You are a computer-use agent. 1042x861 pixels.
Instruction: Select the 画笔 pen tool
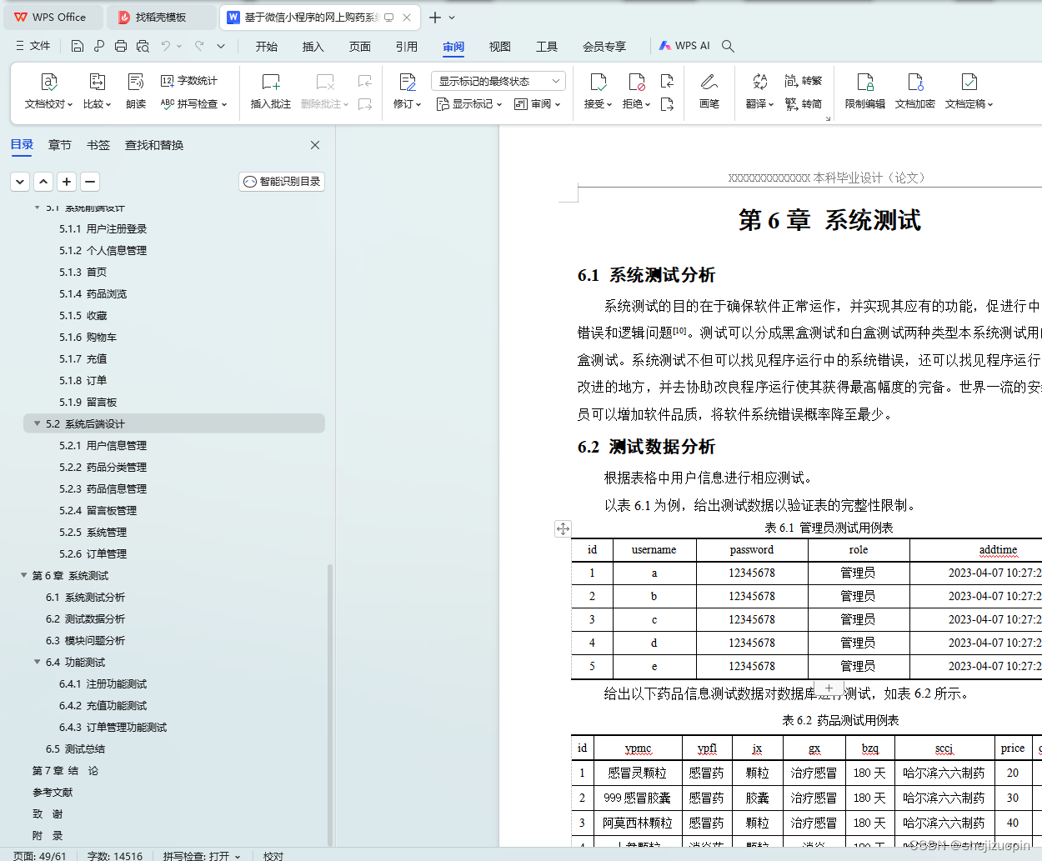709,82
